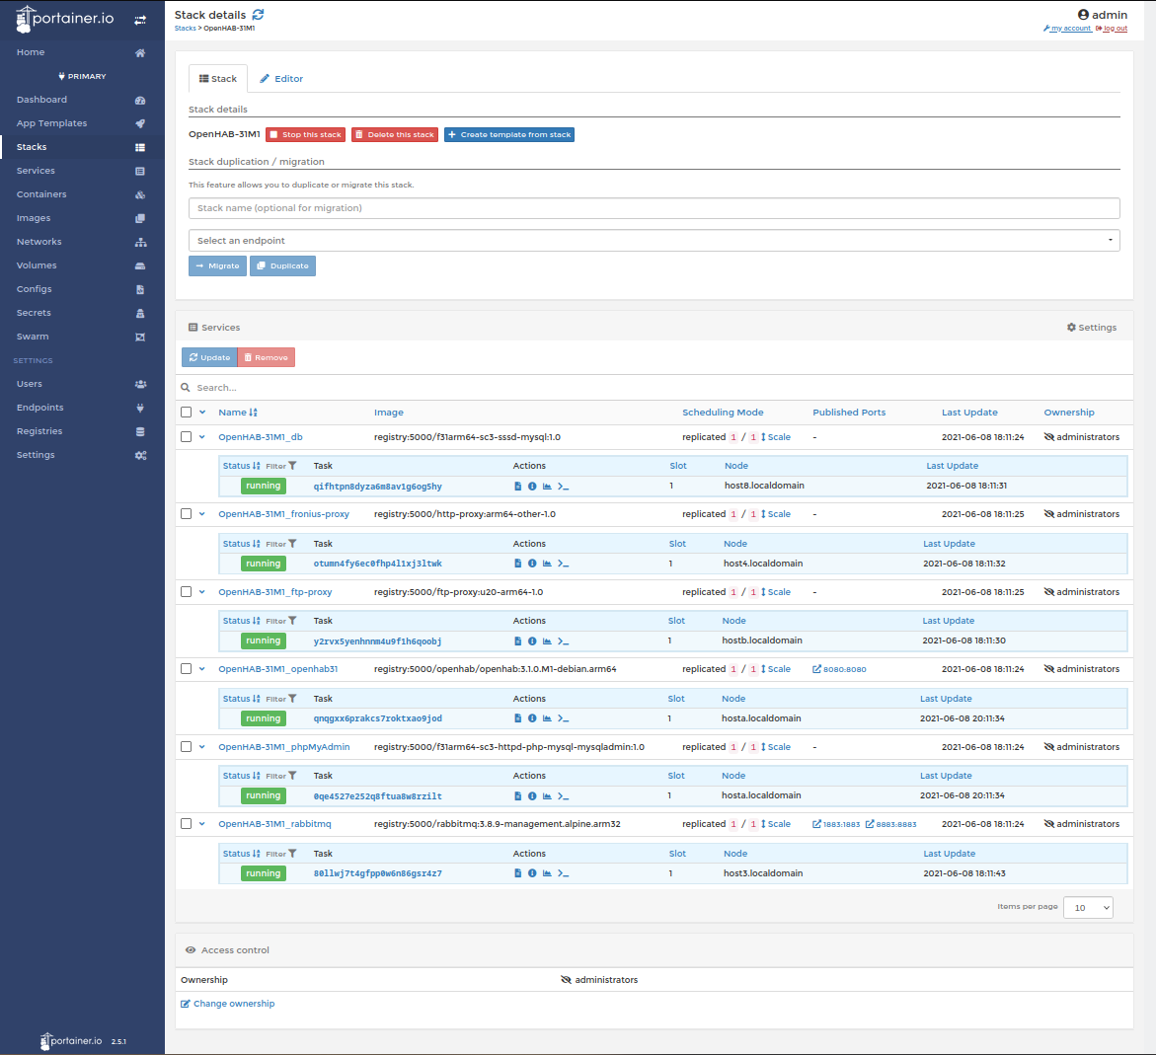Open stats icon for the otumn4fy6ec0fhp4l1xj3ltwk task
The image size is (1156, 1055).
[547, 564]
